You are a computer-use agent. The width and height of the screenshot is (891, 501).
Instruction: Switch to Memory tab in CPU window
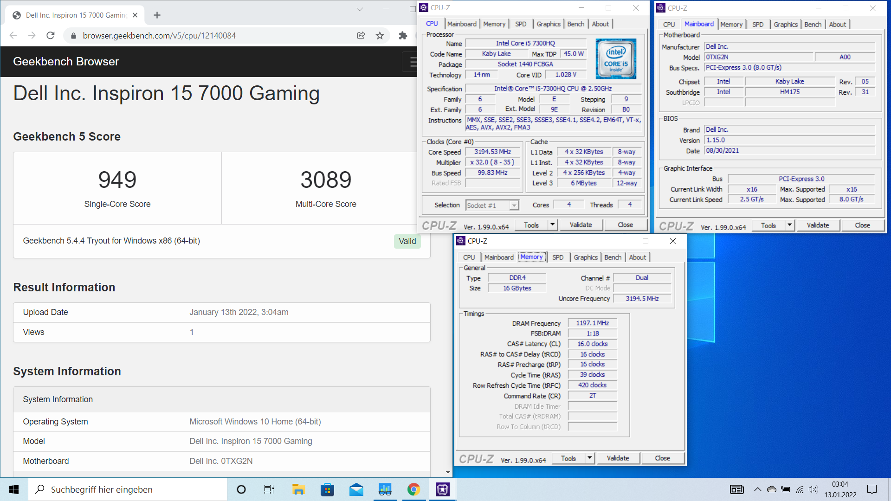tap(494, 24)
